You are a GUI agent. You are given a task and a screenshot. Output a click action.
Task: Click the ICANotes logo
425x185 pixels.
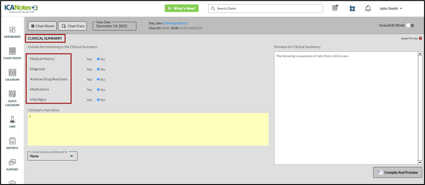[x=21, y=9]
